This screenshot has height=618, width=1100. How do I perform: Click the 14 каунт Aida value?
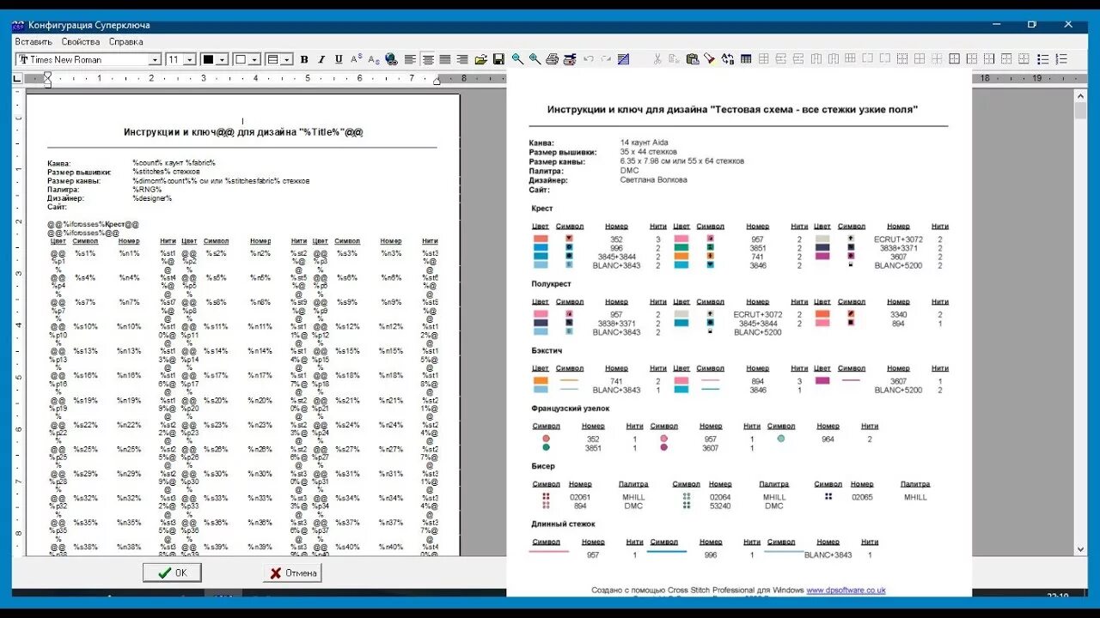[644, 142]
